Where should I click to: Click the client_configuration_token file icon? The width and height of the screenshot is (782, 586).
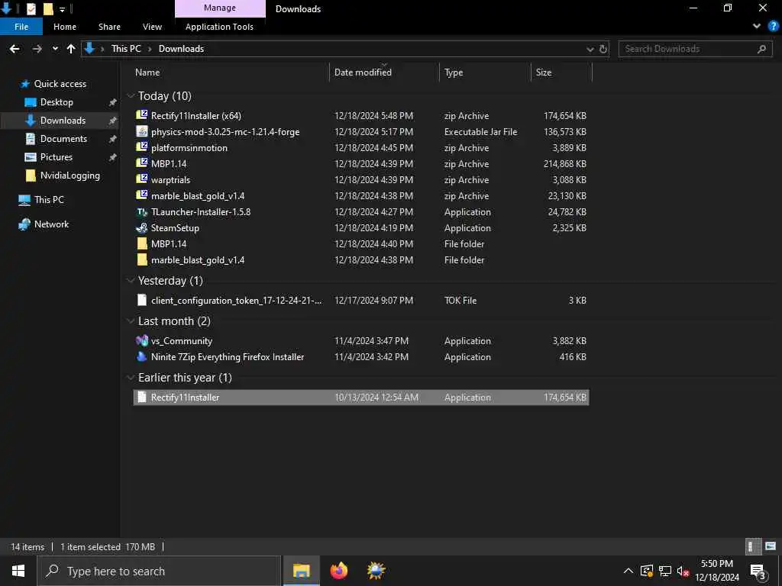pos(142,300)
